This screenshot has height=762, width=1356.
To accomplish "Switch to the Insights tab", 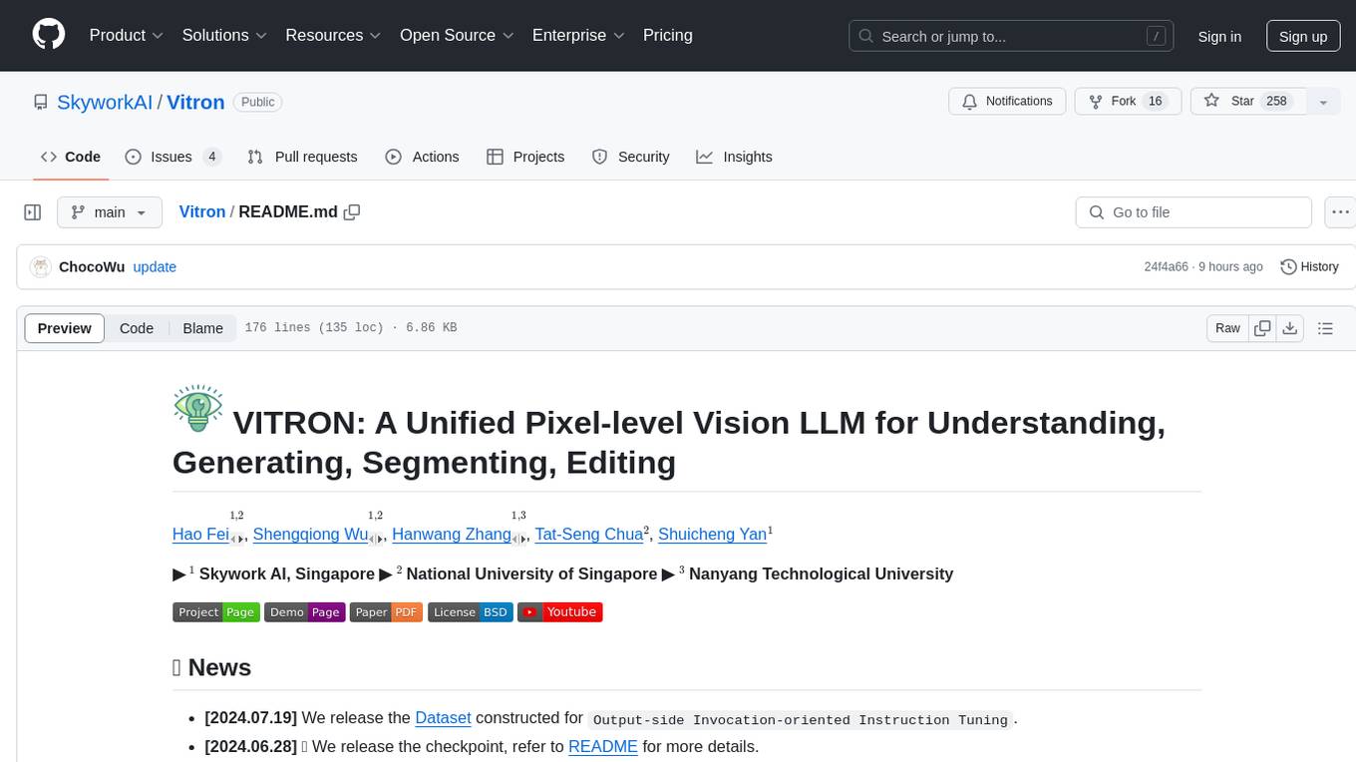I will point(734,157).
